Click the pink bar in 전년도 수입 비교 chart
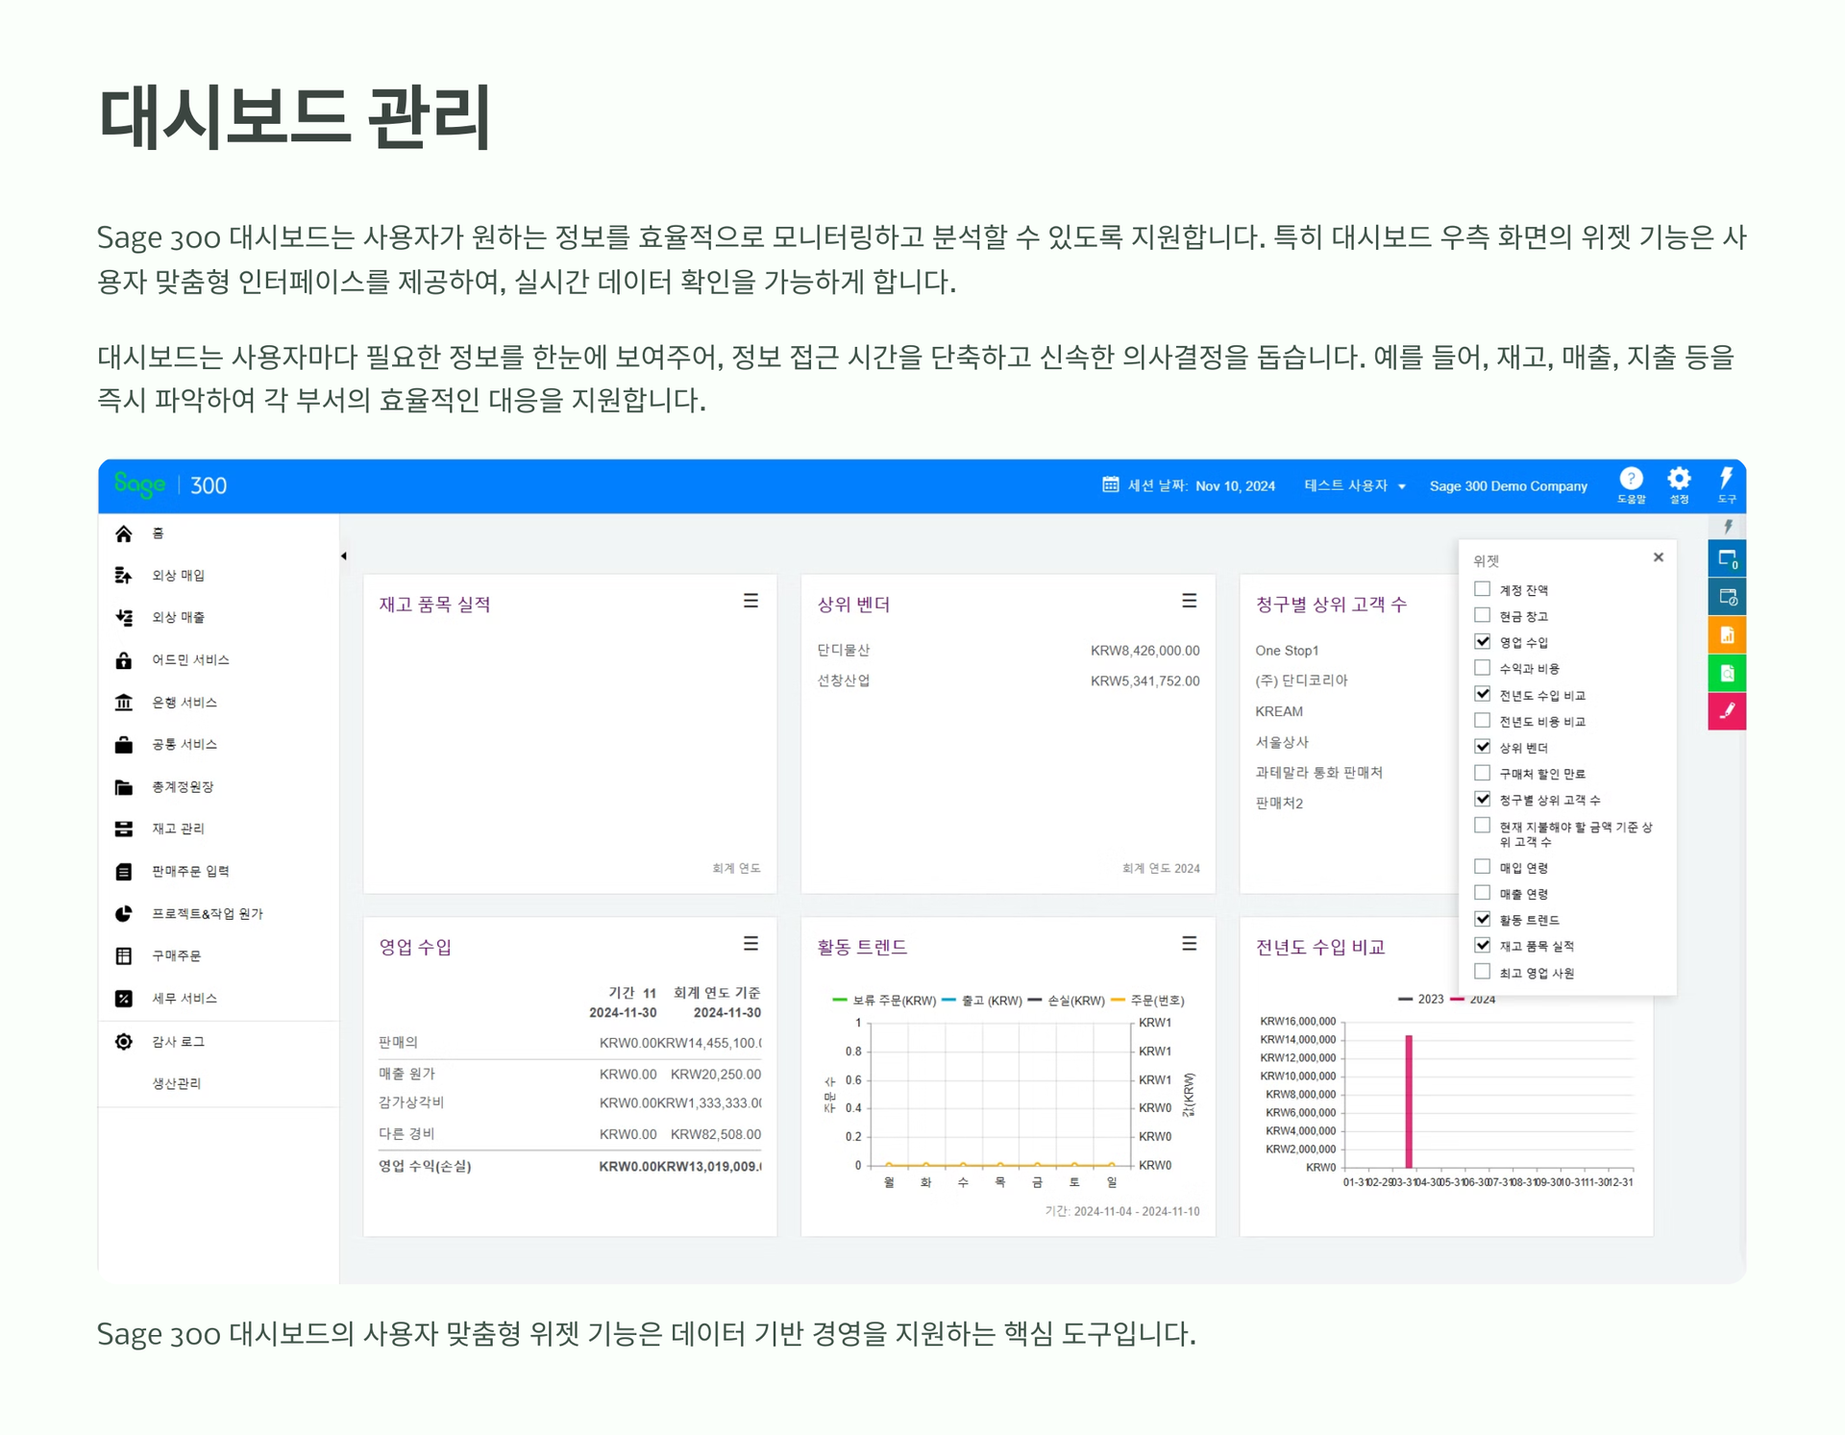1845x1435 pixels. click(1409, 1101)
